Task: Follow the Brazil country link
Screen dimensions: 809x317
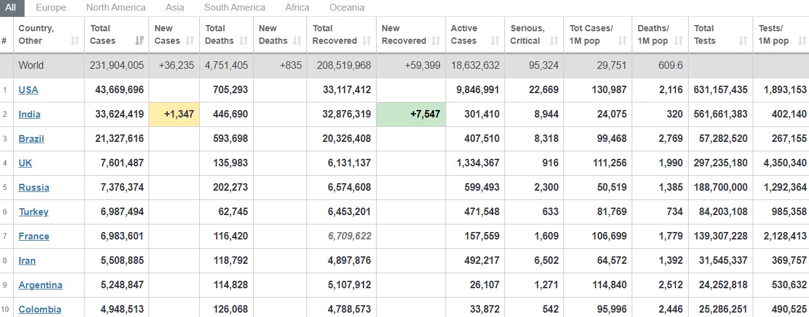Action: (31, 139)
